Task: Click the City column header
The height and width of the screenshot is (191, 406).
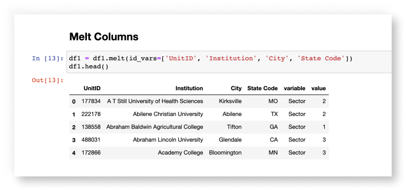Action: (x=235, y=88)
